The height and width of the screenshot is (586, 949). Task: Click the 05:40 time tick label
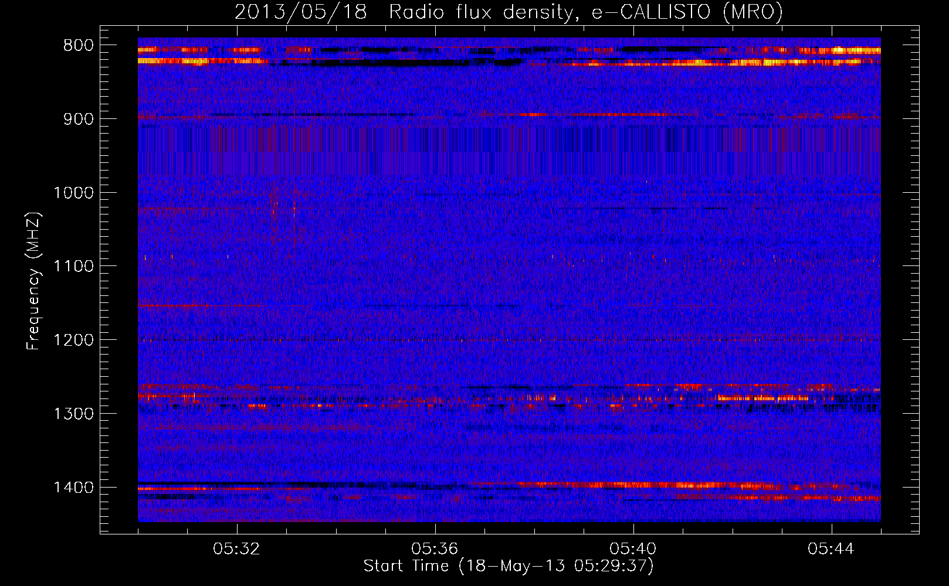pyautogui.click(x=633, y=549)
